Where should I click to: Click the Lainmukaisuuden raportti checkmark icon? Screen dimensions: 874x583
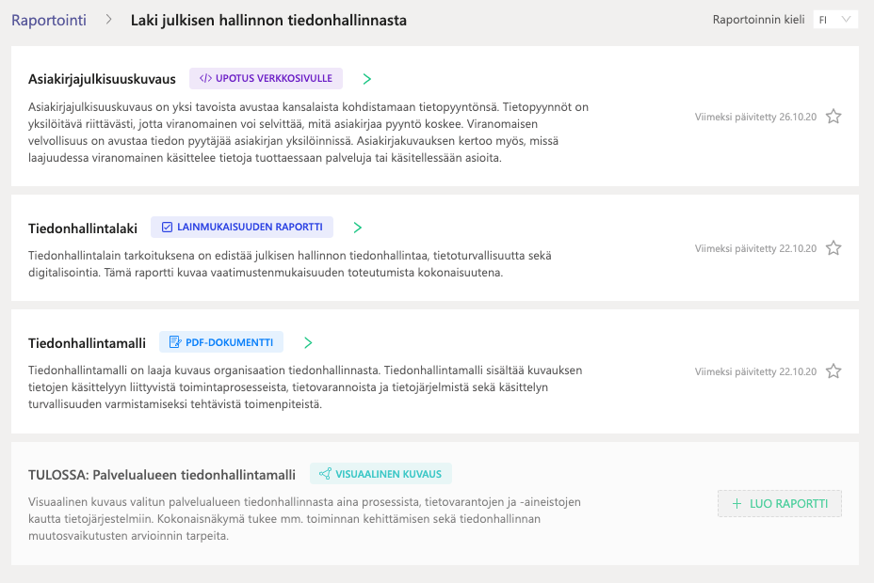[x=167, y=227]
